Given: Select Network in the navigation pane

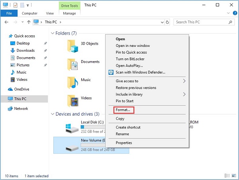Looking at the screenshot, I should (21, 108).
